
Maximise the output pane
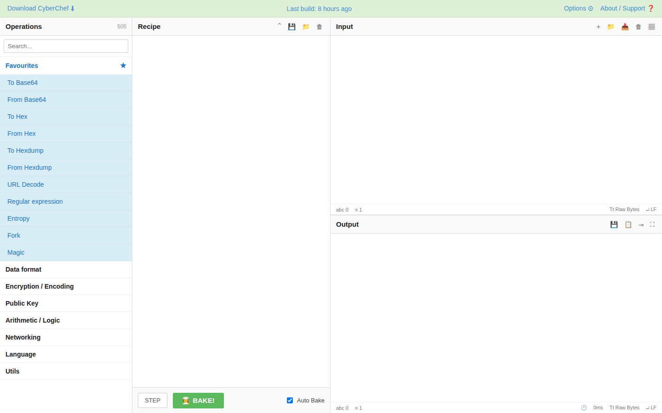(x=652, y=224)
